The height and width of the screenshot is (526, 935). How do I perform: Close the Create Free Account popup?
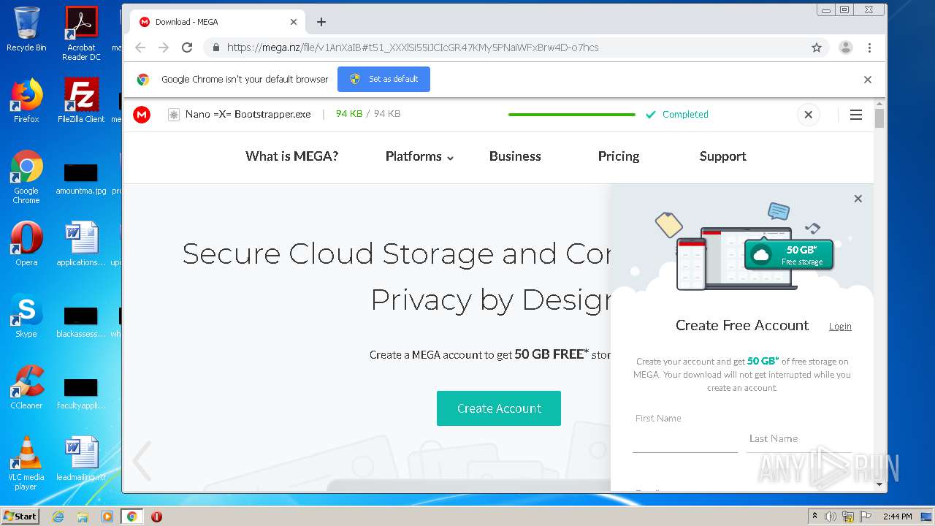coord(858,199)
